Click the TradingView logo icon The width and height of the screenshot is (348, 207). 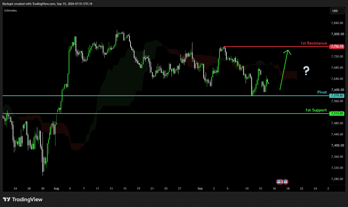(x=7, y=200)
